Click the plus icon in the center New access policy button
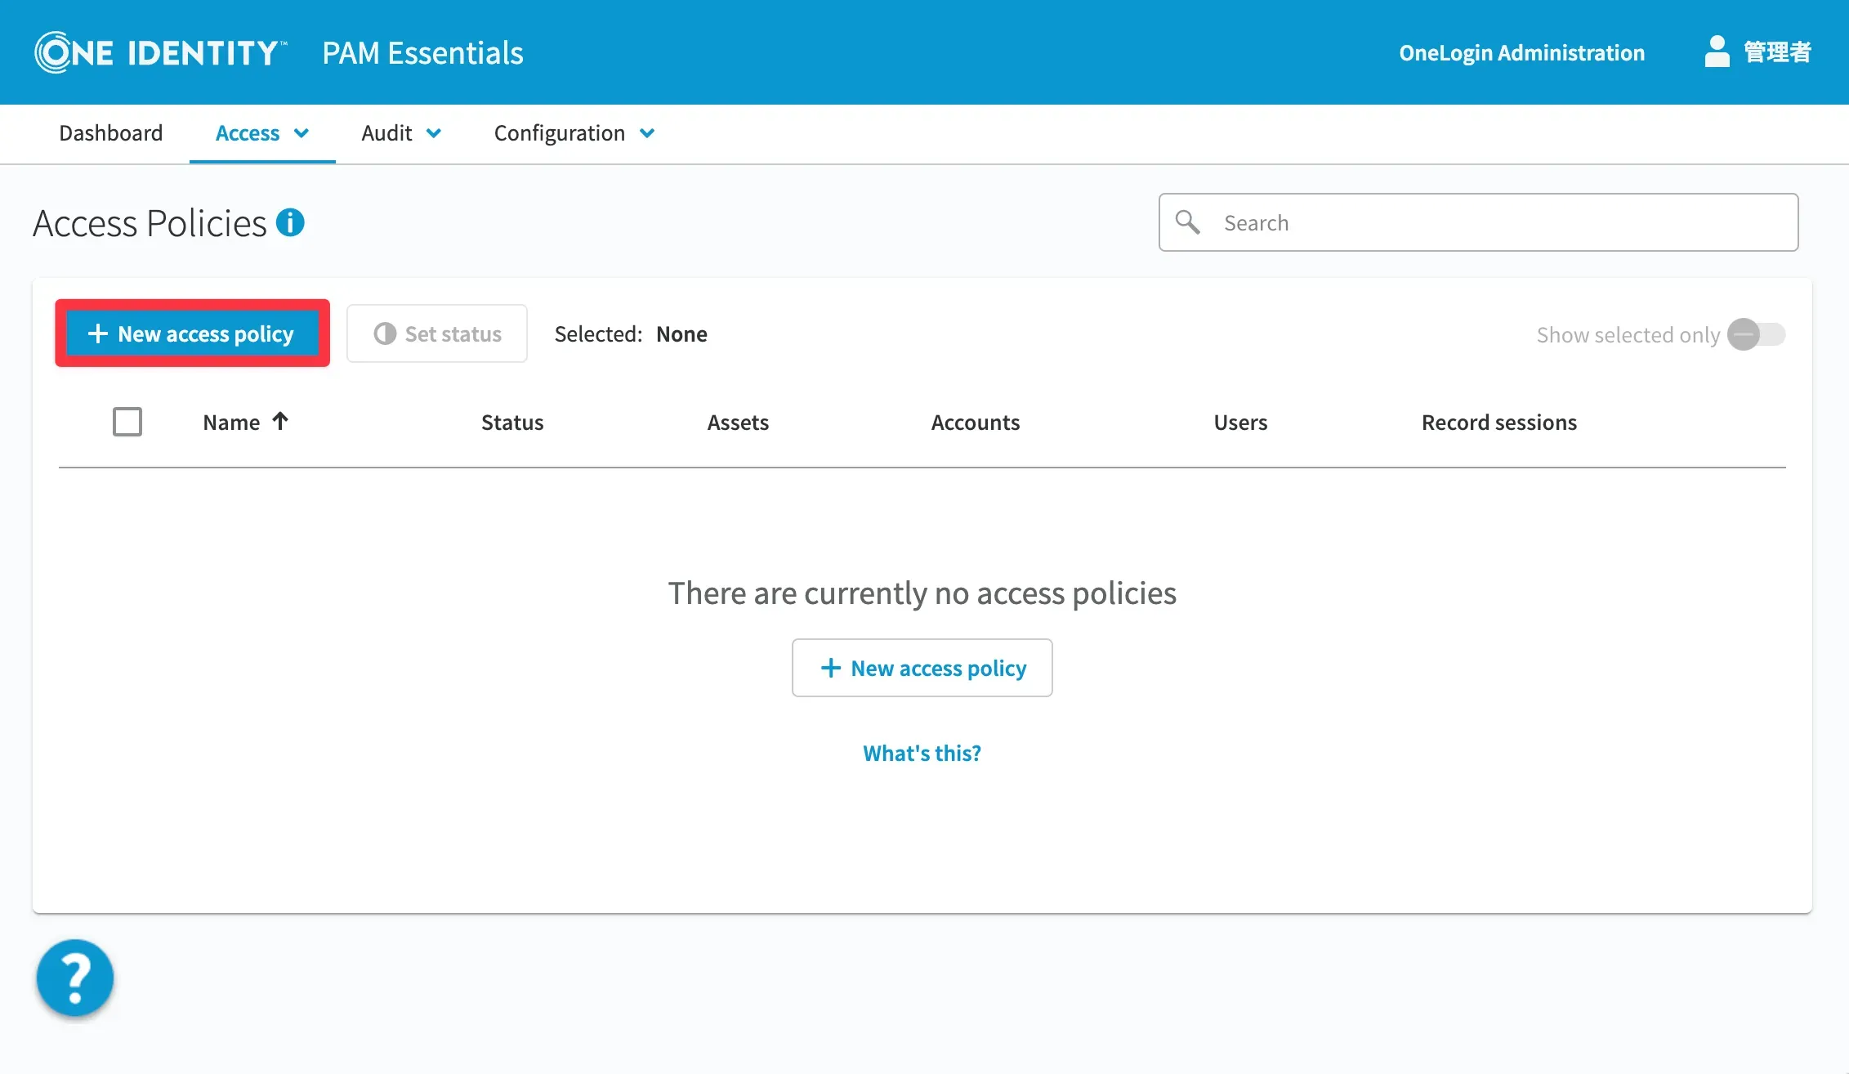Viewport: 1849px width, 1074px height. pos(830,668)
